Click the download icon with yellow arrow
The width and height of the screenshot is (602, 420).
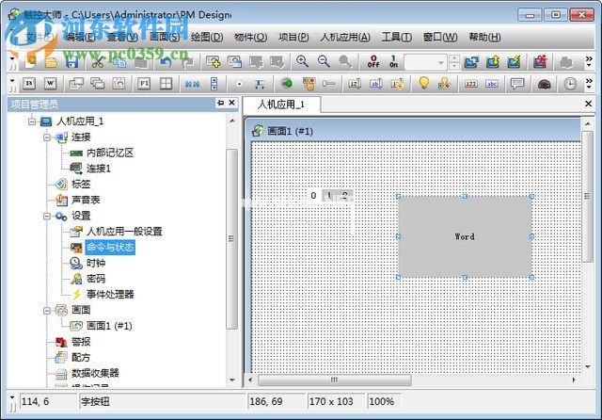493,61
